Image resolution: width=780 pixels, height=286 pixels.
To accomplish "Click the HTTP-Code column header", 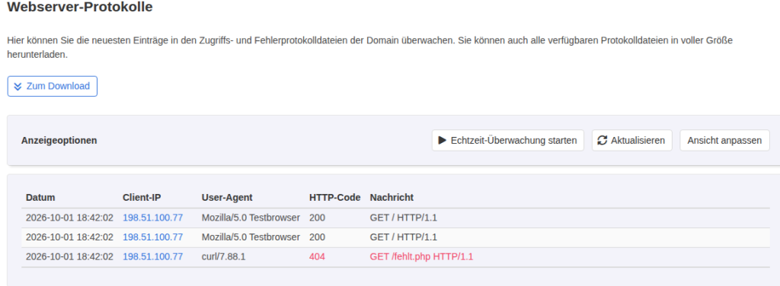I will (335, 198).
